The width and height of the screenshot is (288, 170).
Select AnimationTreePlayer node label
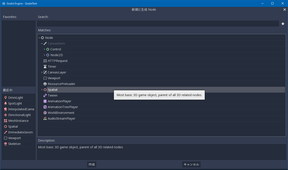[63, 107]
